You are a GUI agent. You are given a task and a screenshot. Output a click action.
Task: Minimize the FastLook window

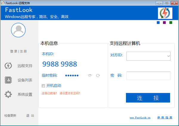click(159, 3)
